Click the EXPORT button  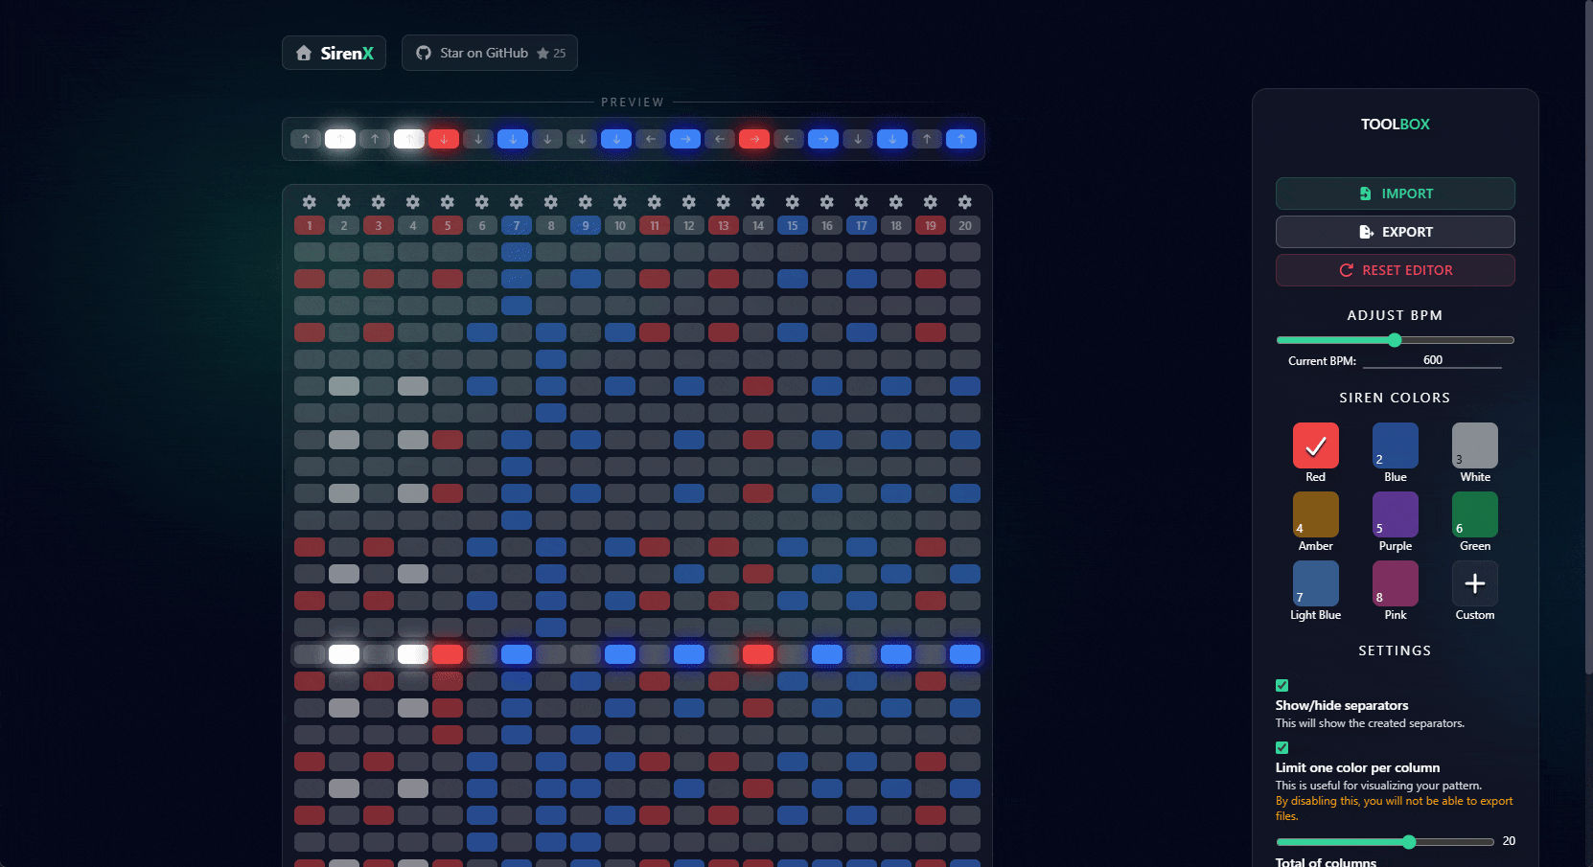coord(1395,232)
